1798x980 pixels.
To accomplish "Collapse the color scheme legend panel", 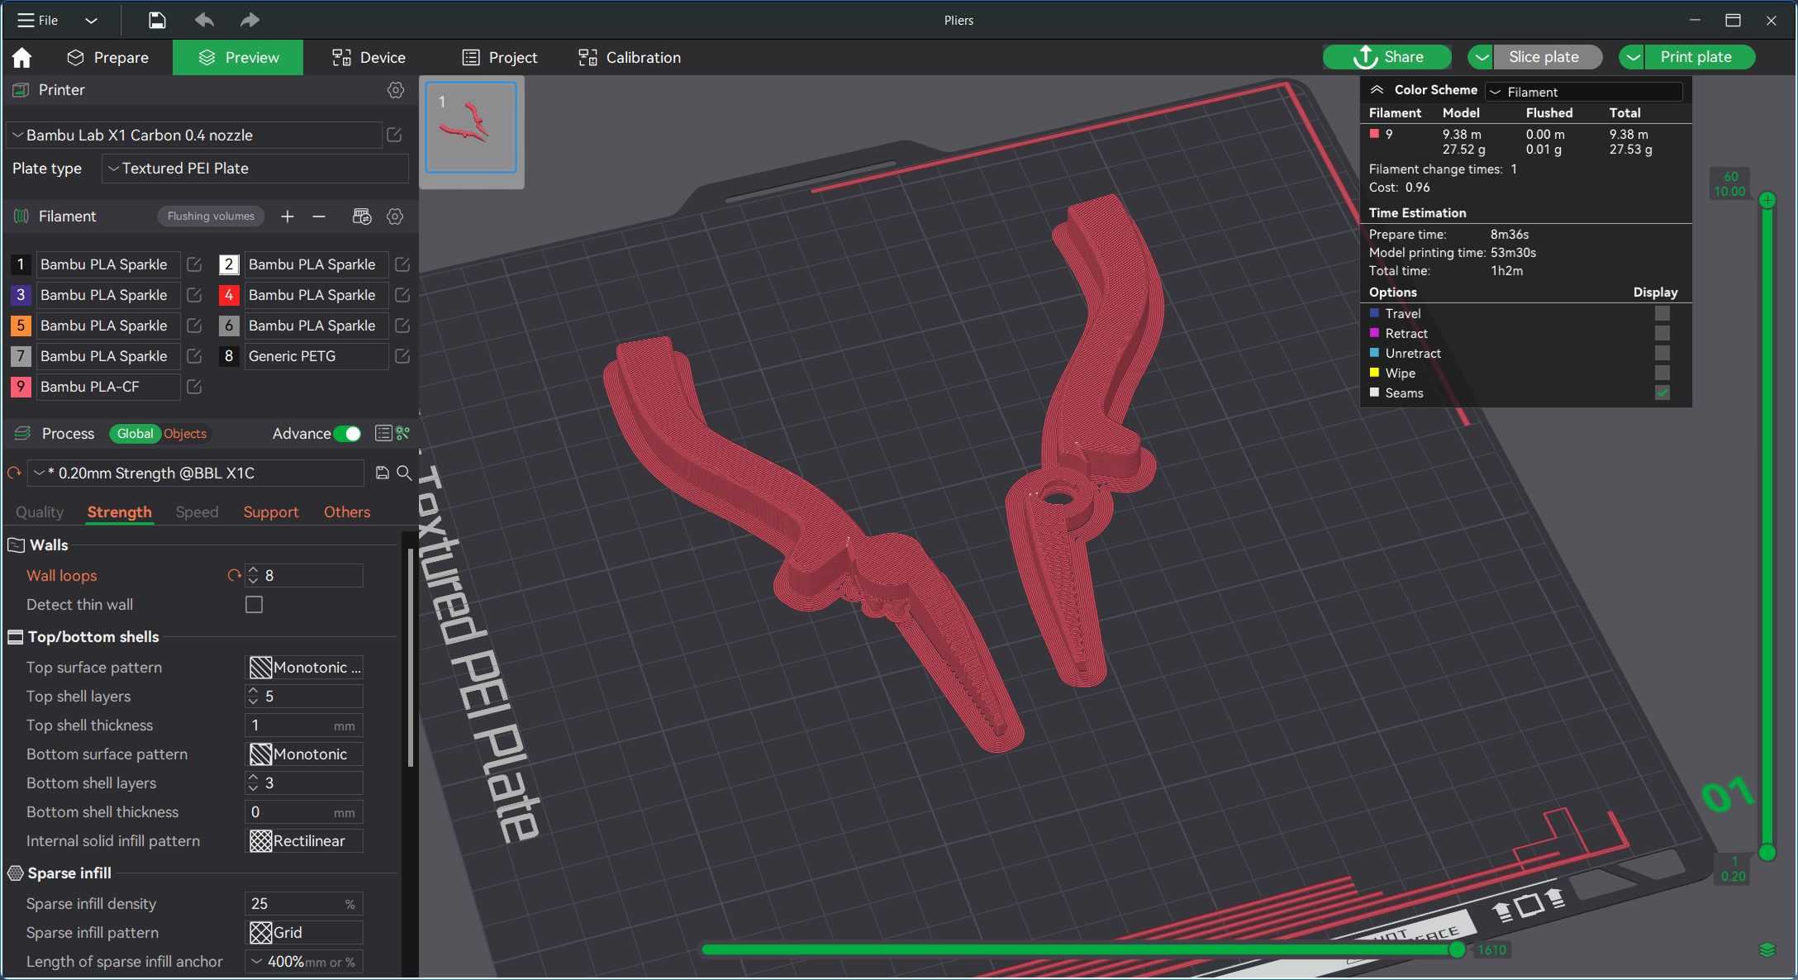I will (x=1377, y=89).
